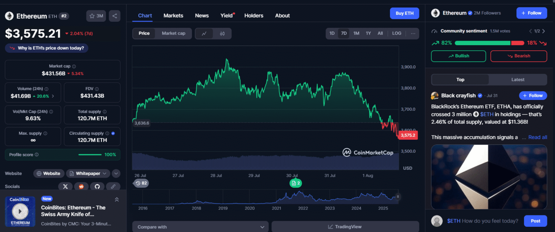Viewport: 555px width, 232px height.
Task: Switch feed to Latest posts
Action: 518,80
